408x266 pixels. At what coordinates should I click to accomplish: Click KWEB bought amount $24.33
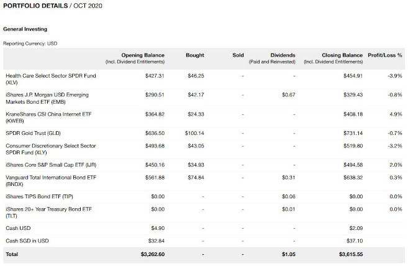196,114
